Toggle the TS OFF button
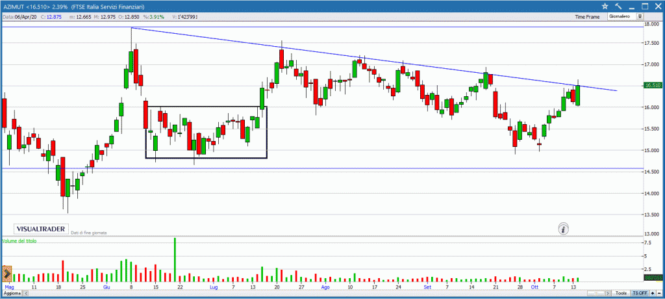 pos(640,294)
